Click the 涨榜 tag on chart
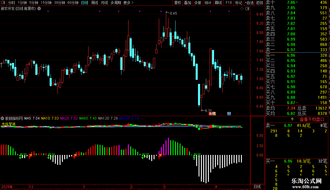This screenshot has height=190, width=330. [212, 113]
